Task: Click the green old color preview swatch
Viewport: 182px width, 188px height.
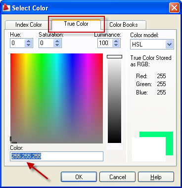Action: [170, 143]
